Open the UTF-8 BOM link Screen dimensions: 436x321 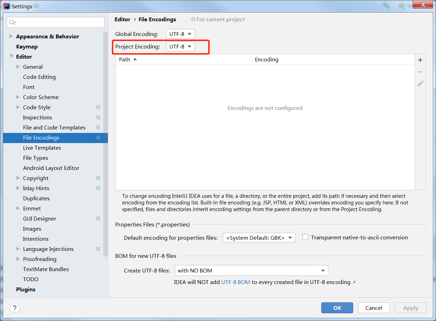coord(236,282)
